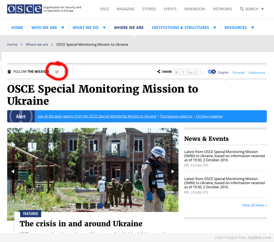The height and width of the screenshot is (242, 274).
Task: Open the NEWSROOM menu item
Action: click(195, 9)
